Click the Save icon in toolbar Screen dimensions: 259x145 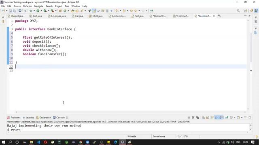click(x=10, y=11)
